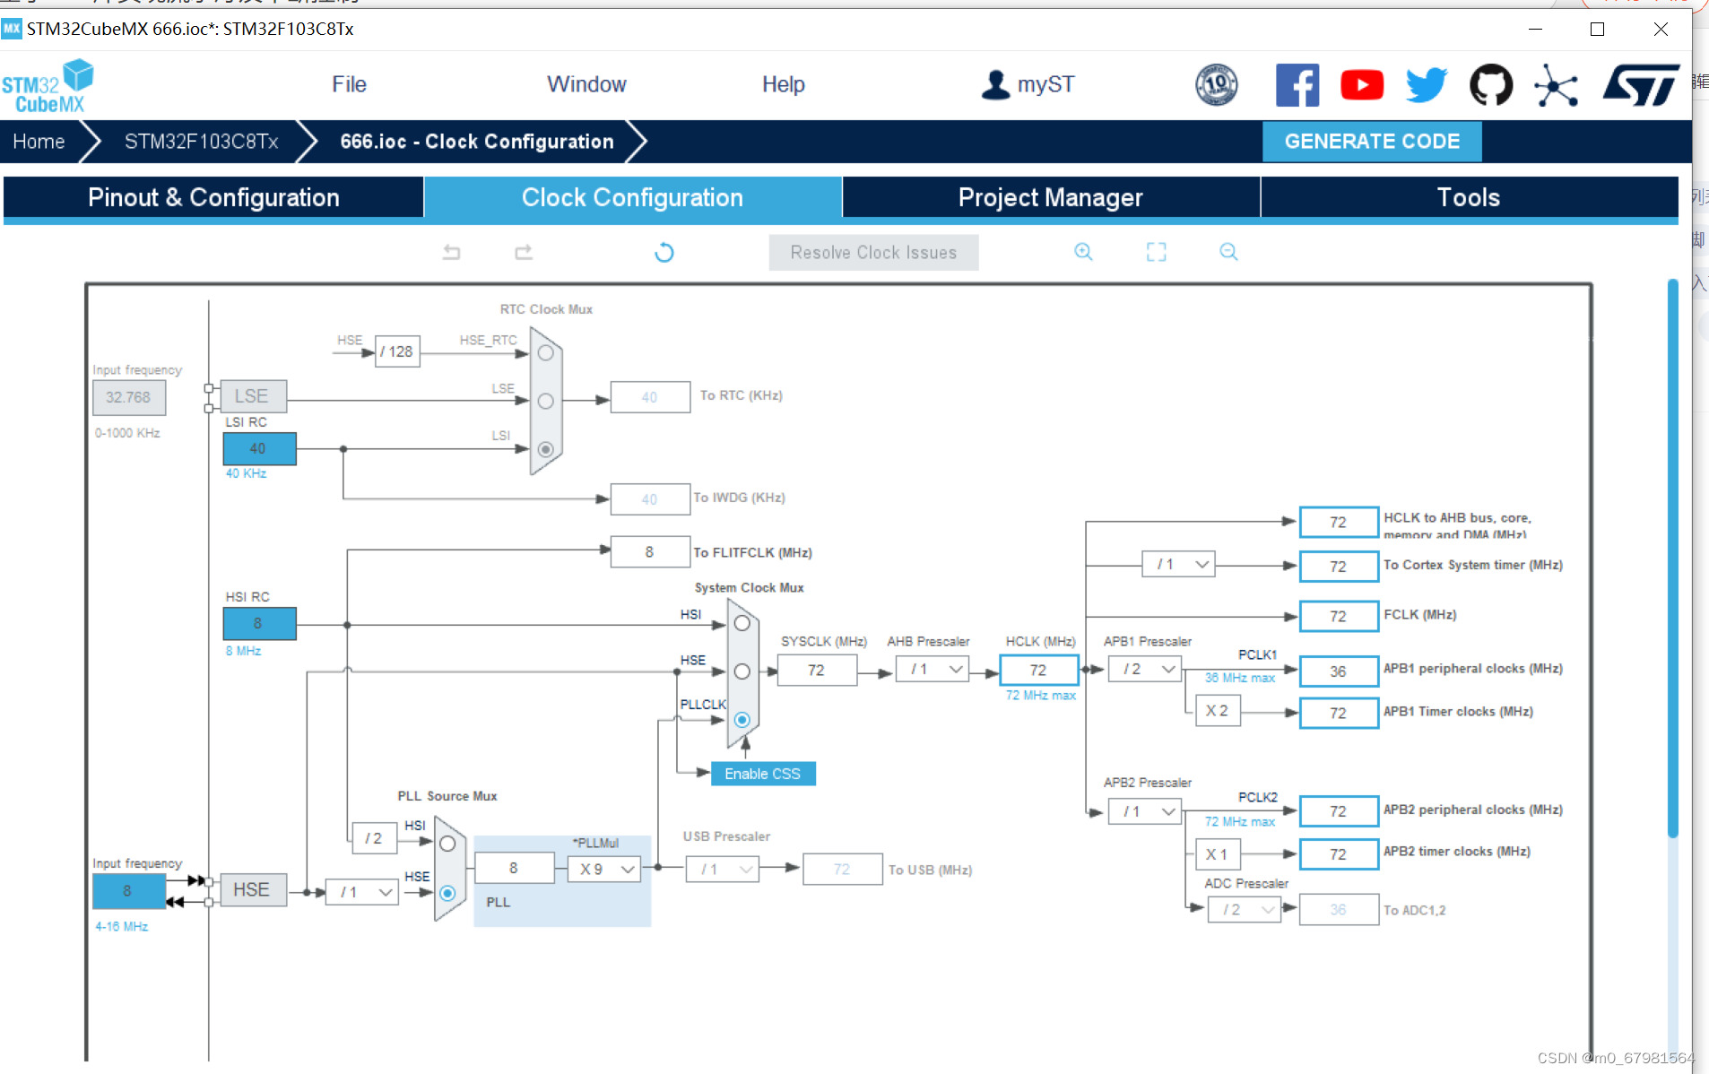Click the redo arrow in clock toolbar
This screenshot has height=1074, width=1709.
[524, 252]
